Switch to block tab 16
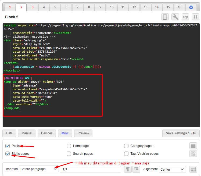Screen dimensions: 201x176 (x=179, y=7)
